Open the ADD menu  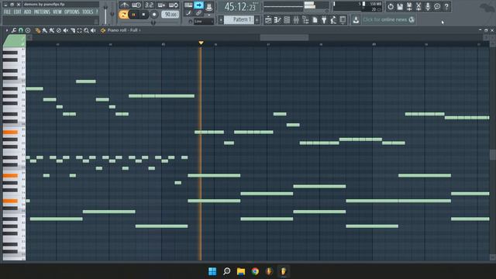28,12
